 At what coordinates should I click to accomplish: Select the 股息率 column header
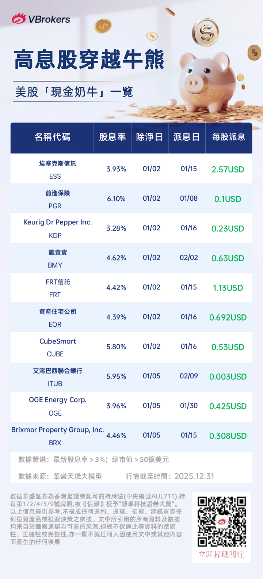click(113, 137)
